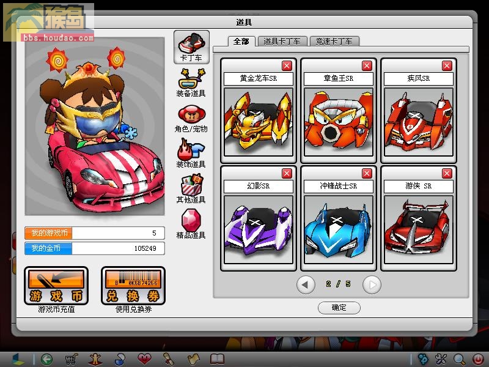489x367 pixels.
Task: Go to the previous kart page
Action: click(x=306, y=284)
